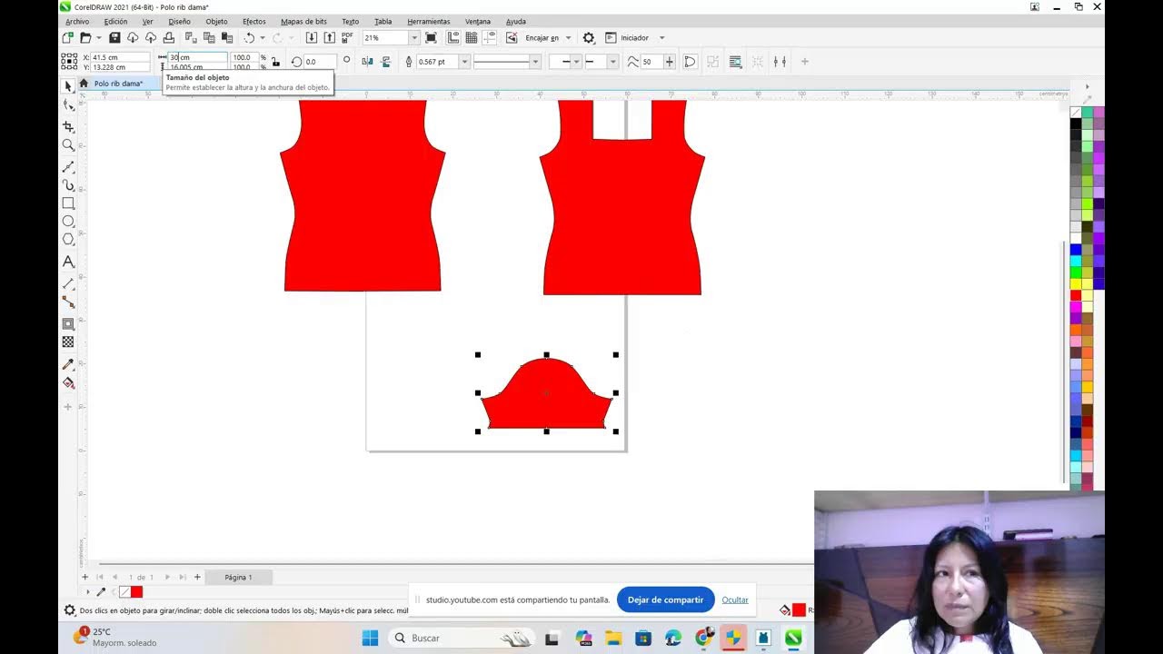Print the document
1163x654 pixels.
[x=169, y=37]
